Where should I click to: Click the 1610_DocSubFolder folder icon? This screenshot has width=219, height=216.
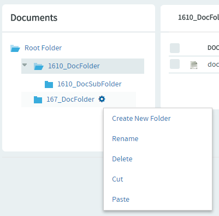click(x=49, y=84)
